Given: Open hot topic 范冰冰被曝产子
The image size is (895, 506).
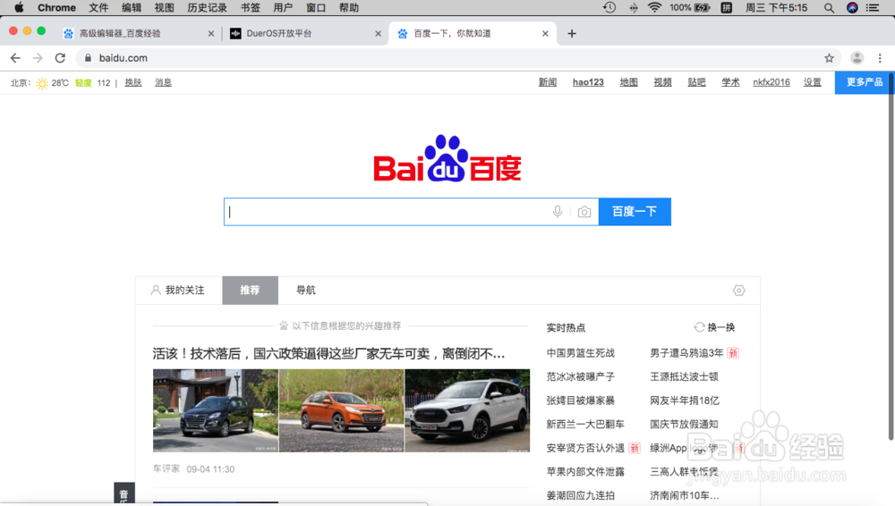Looking at the screenshot, I should coord(581,377).
